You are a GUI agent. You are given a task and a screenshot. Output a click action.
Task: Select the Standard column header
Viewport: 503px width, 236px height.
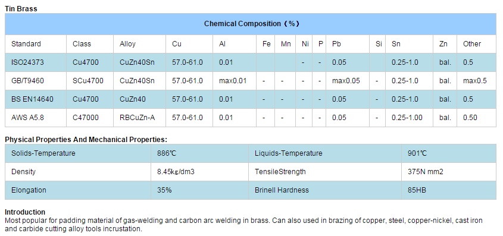pyautogui.click(x=26, y=44)
